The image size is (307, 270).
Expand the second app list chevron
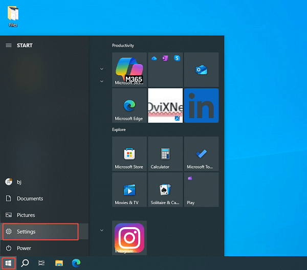coord(102,81)
